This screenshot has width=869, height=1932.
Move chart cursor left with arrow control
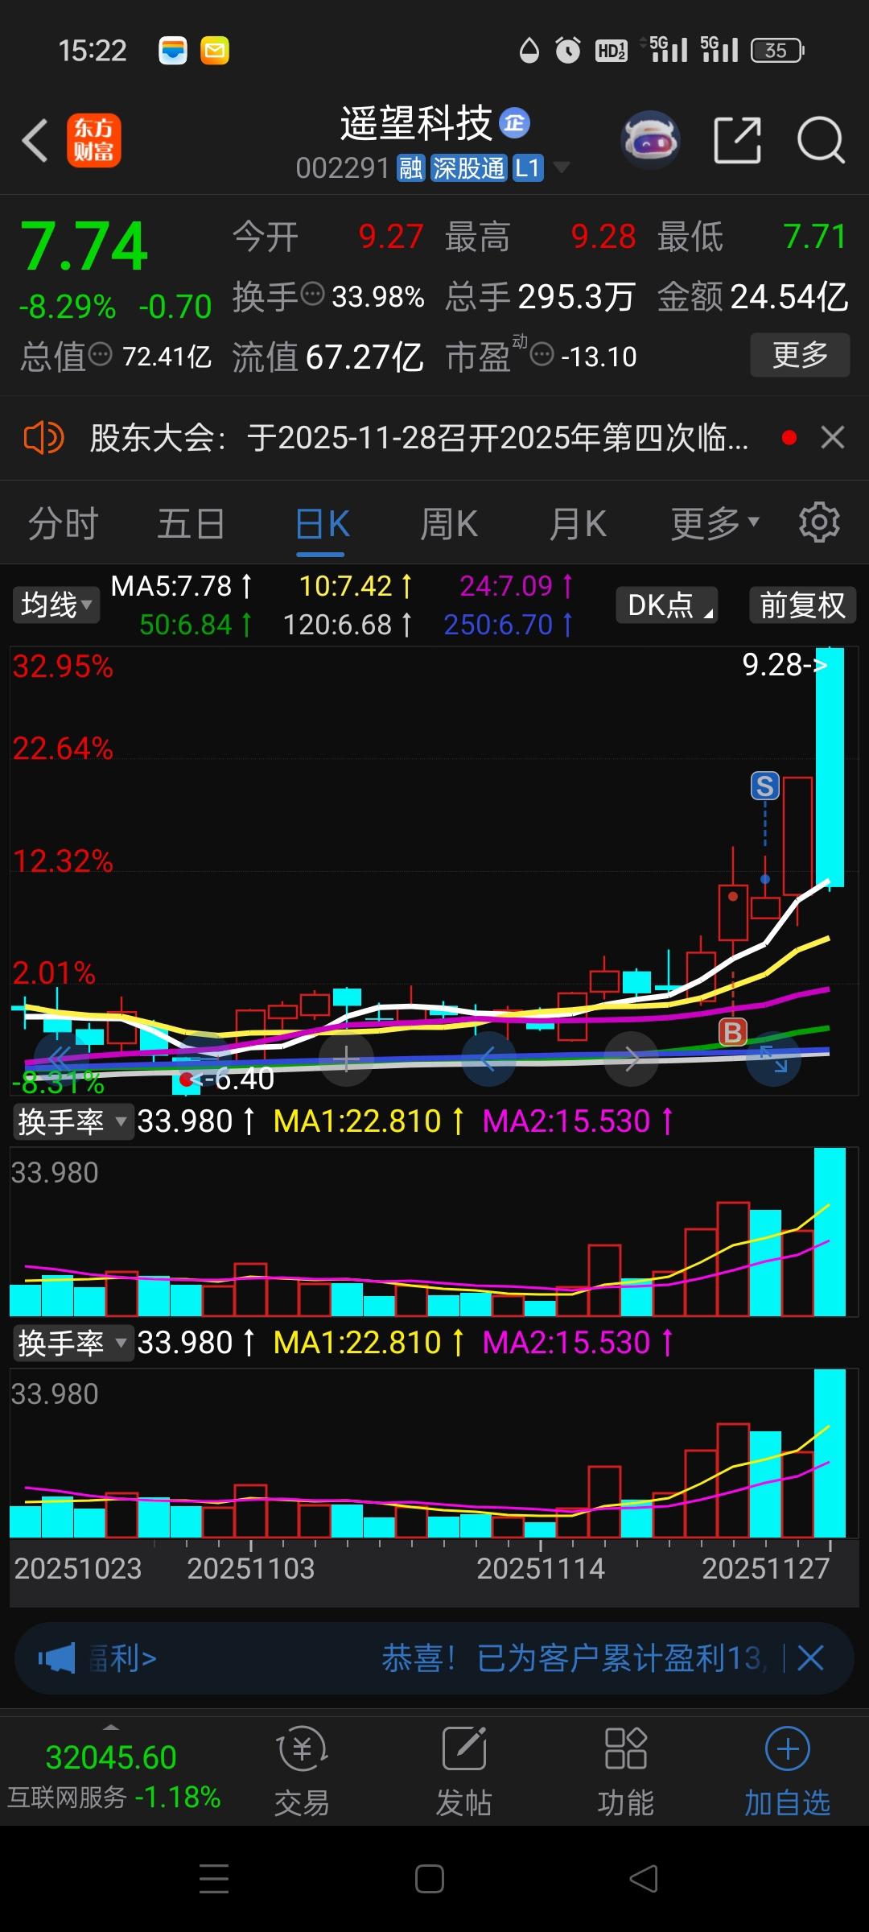(x=488, y=1059)
